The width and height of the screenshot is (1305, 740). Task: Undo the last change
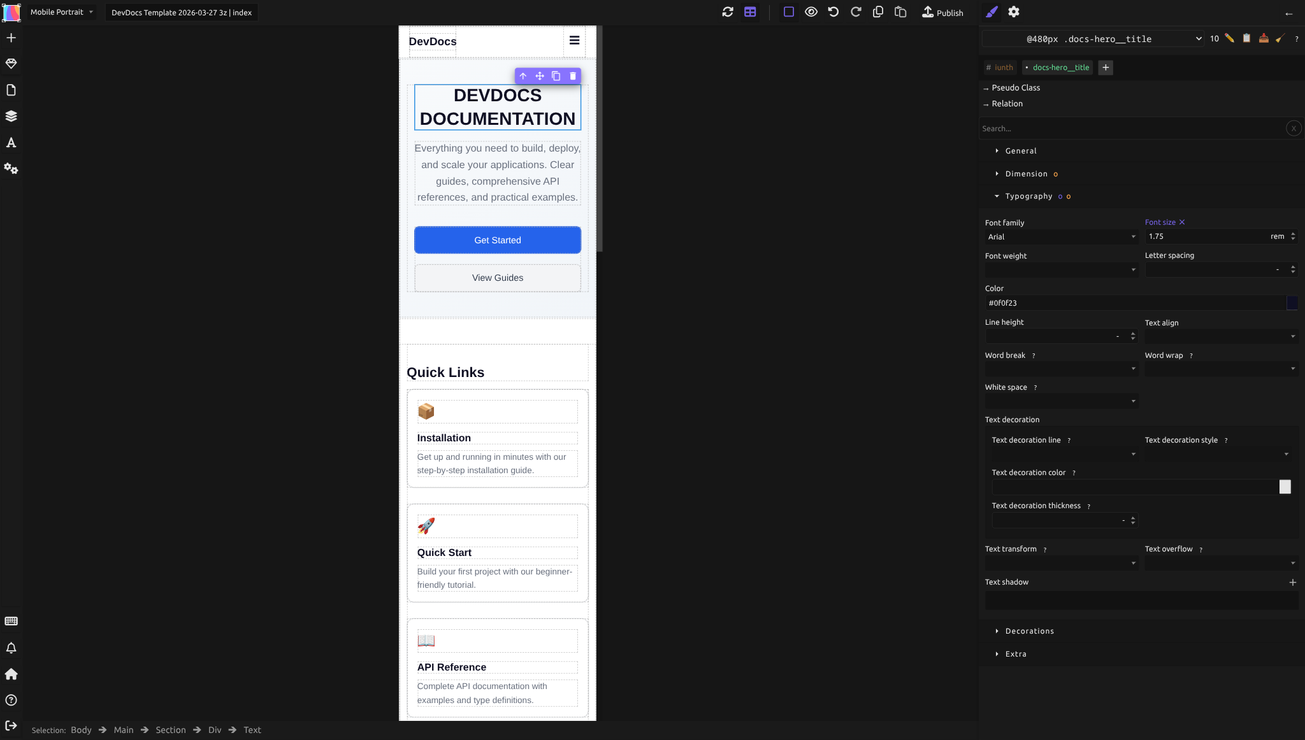tap(833, 11)
